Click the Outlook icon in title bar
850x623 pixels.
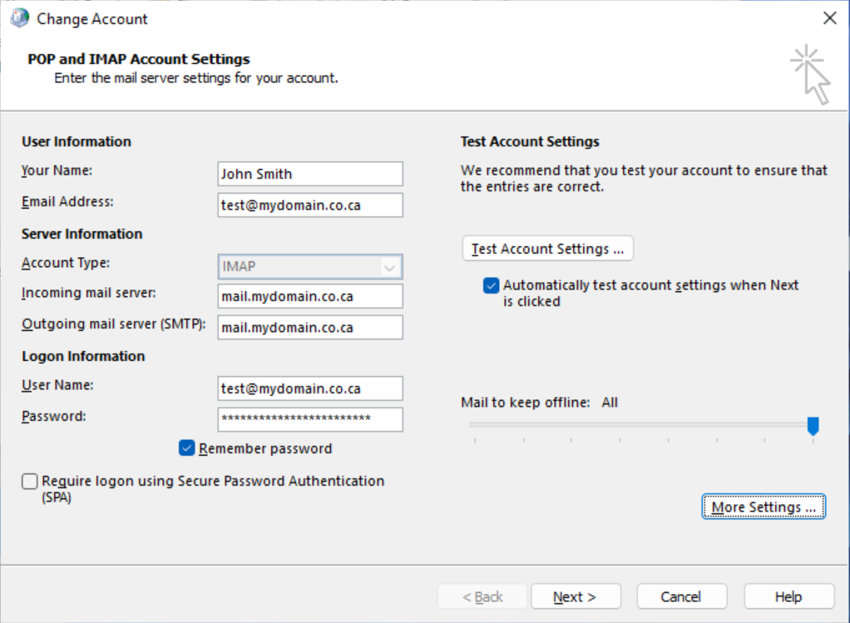coord(19,18)
